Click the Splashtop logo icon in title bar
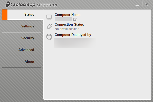 9,4
